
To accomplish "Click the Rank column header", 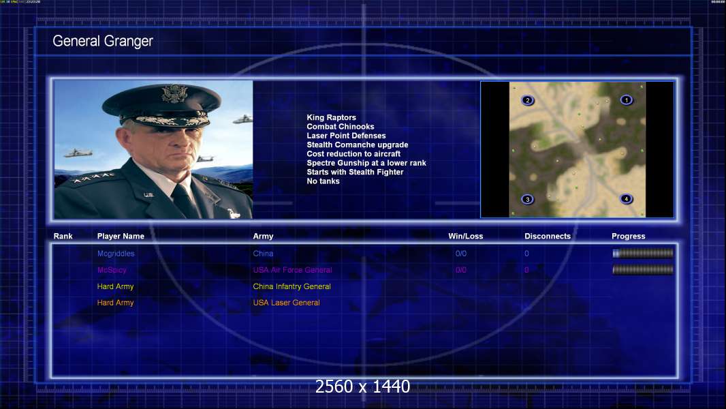I will coord(63,237).
